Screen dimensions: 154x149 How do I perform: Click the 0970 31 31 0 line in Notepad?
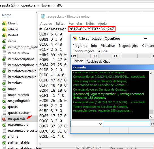tap(53, 131)
